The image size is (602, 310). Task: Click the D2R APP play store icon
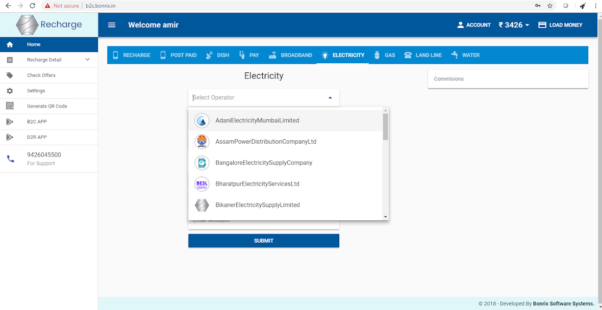click(10, 137)
